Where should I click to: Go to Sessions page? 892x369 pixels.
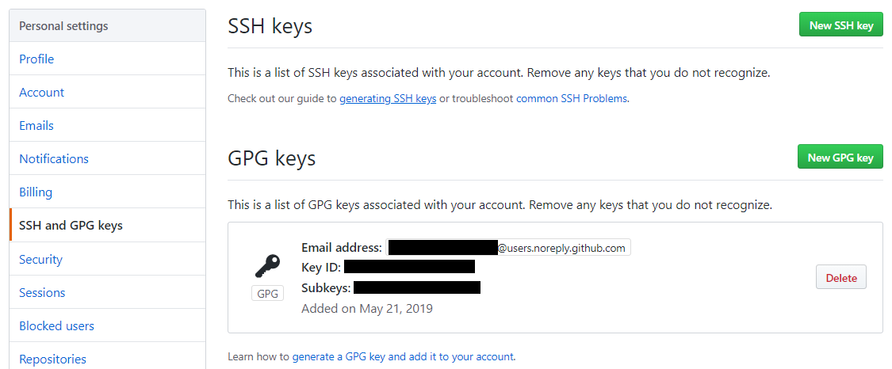click(x=42, y=293)
